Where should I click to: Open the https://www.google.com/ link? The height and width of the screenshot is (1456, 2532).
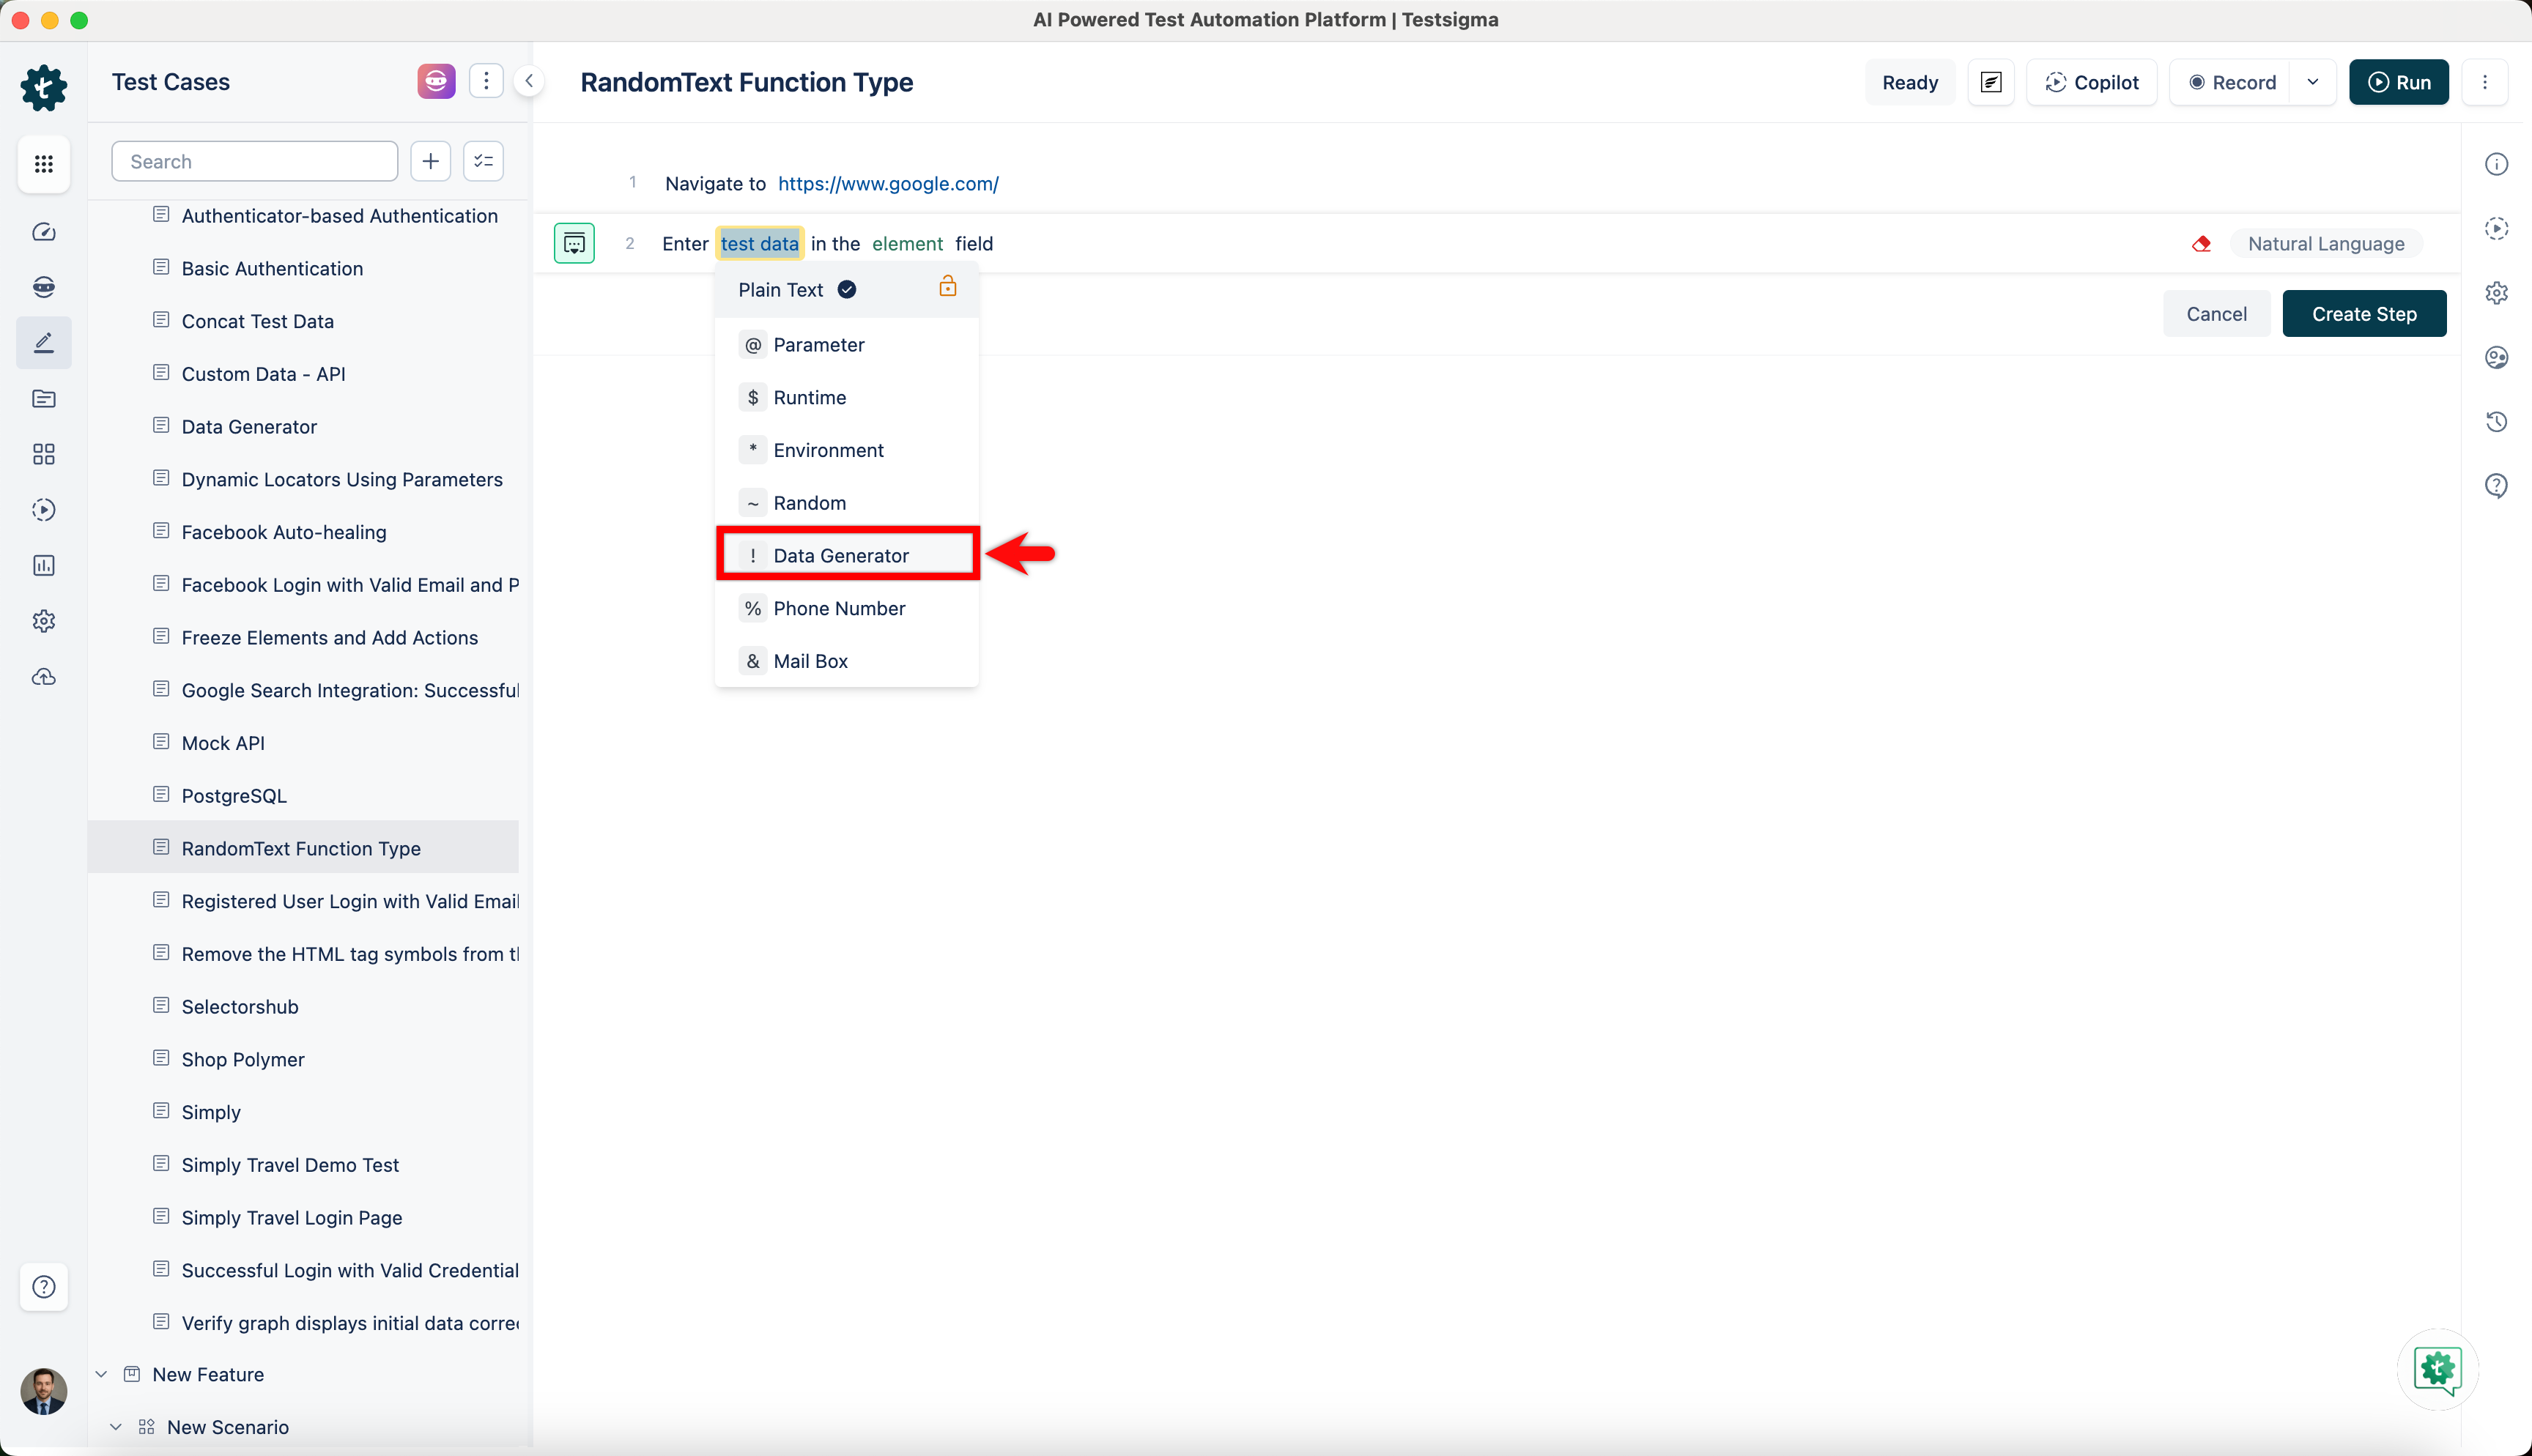tap(888, 184)
